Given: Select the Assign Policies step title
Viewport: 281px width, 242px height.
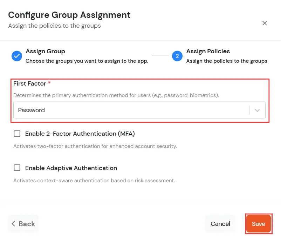Looking at the screenshot, I should tap(208, 51).
